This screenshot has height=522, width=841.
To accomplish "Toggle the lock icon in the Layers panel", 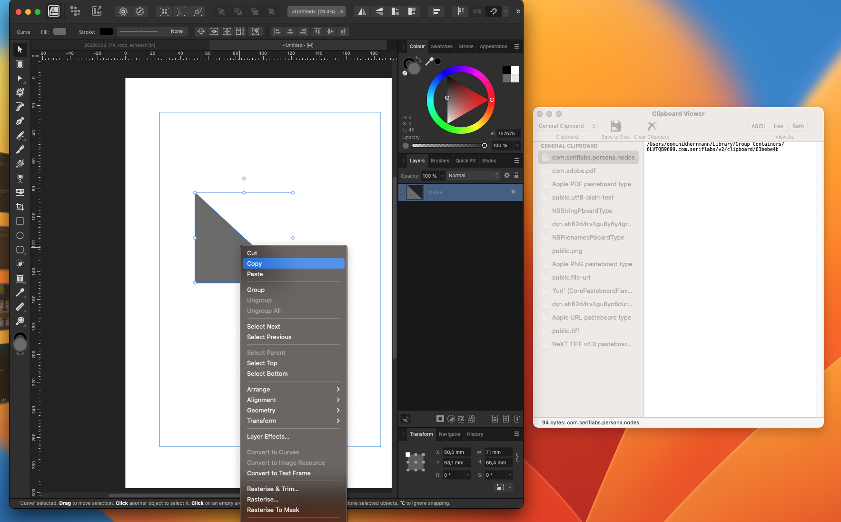I will (x=516, y=175).
